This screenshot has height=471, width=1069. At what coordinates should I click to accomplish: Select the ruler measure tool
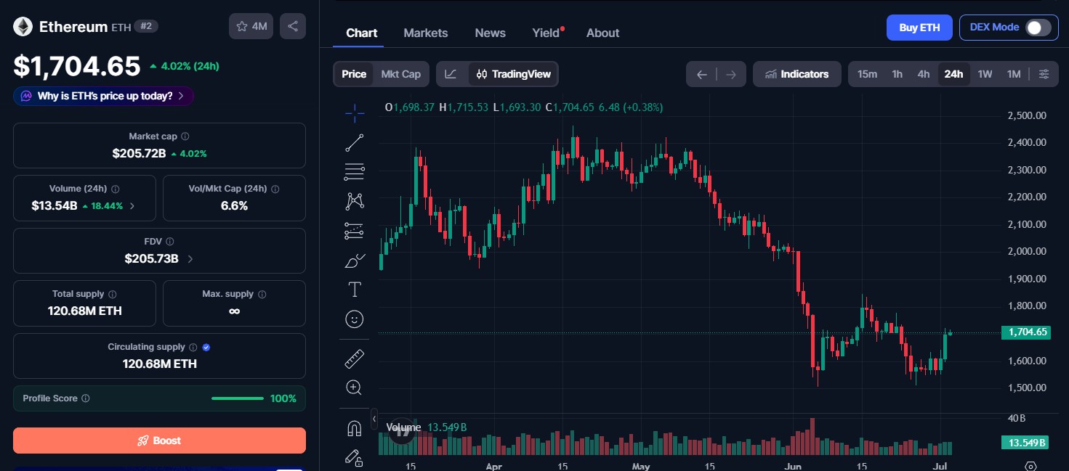pos(355,359)
